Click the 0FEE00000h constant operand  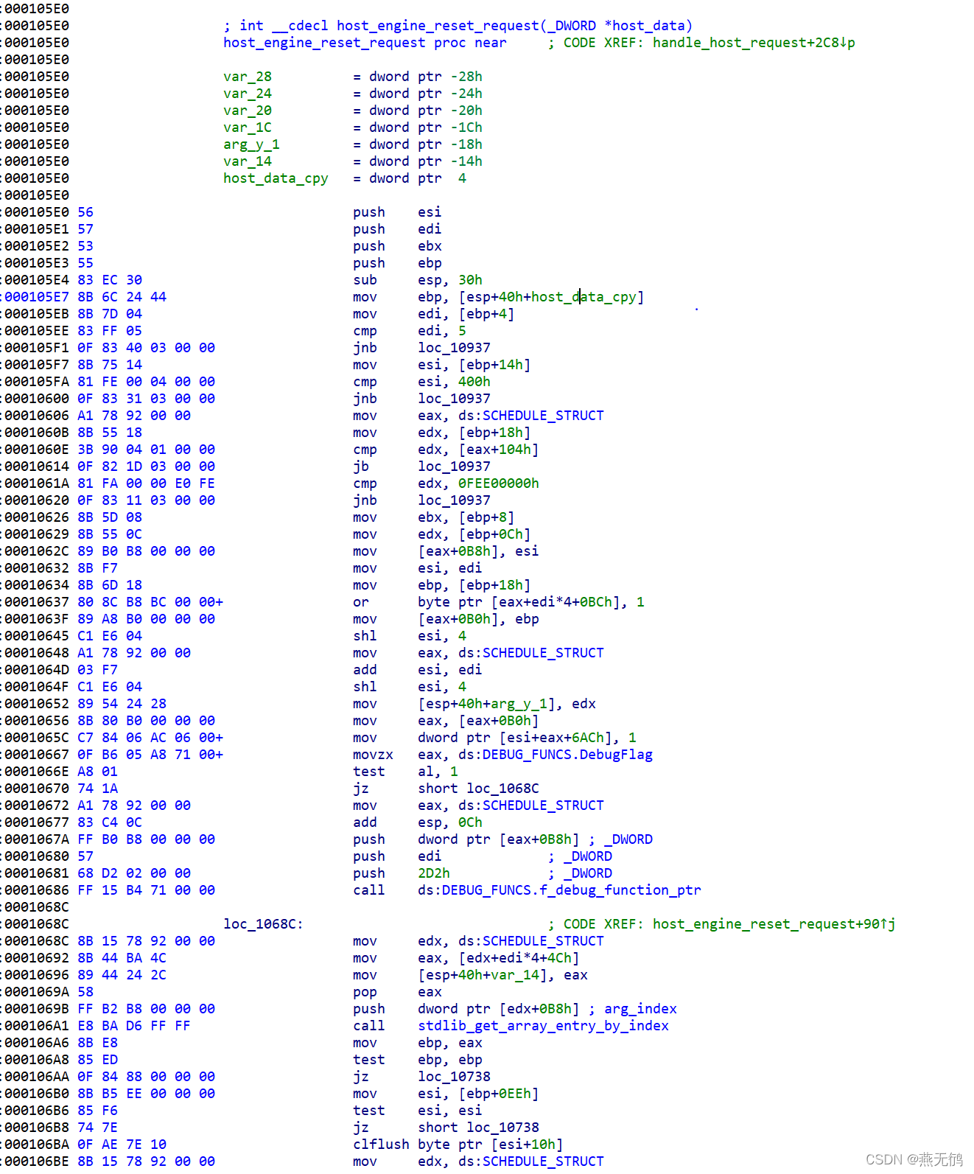(499, 483)
